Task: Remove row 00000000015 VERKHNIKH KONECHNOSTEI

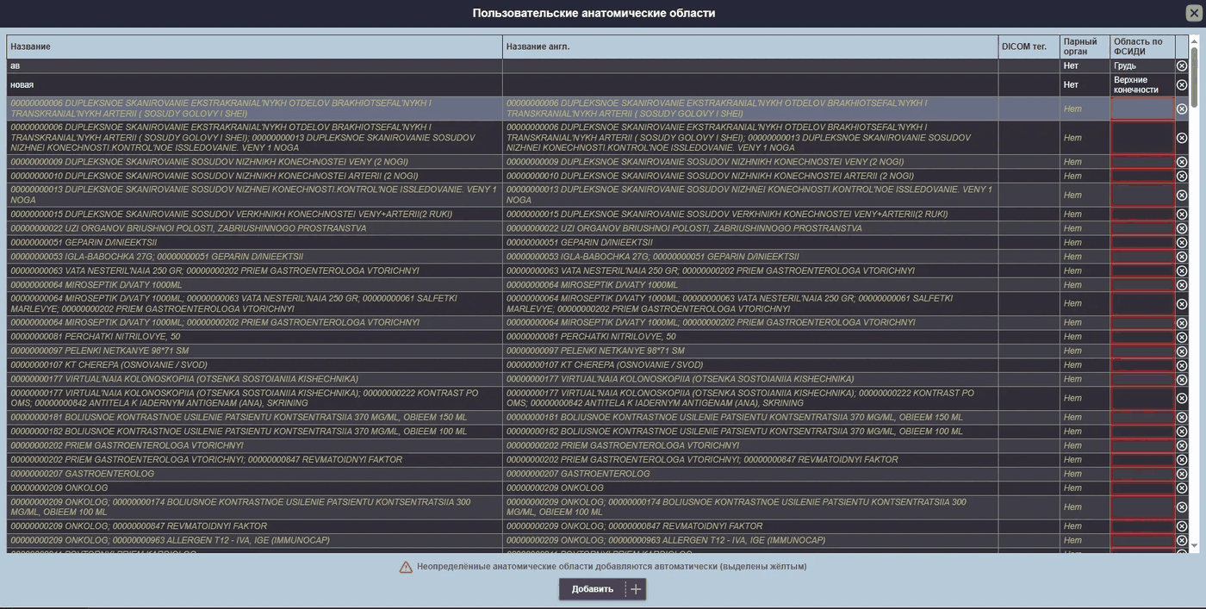Action: tap(1182, 214)
